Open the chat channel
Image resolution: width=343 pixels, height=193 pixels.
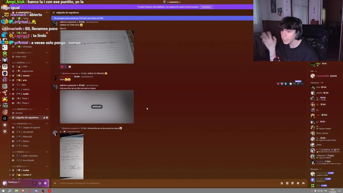click(29, 66)
